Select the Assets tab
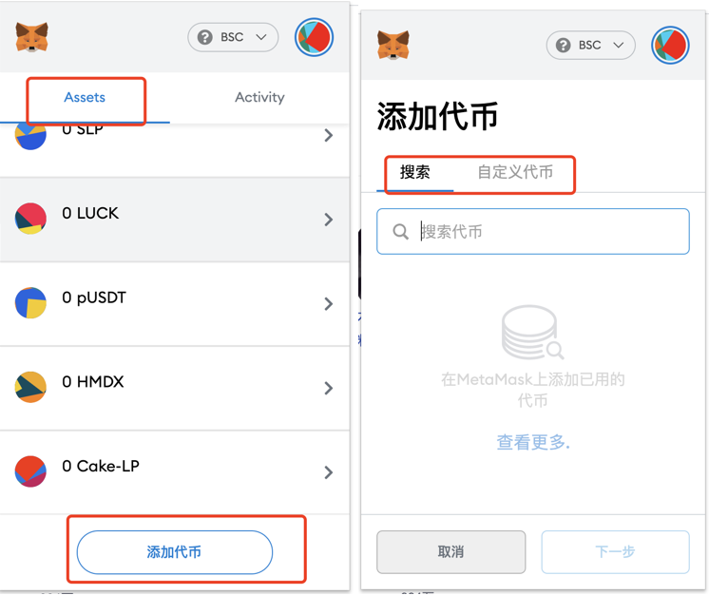The image size is (709, 595). pyautogui.click(x=85, y=97)
